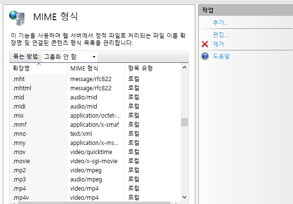Select the .mmf extension row
This screenshot has height=204, width=293.
click(x=95, y=125)
